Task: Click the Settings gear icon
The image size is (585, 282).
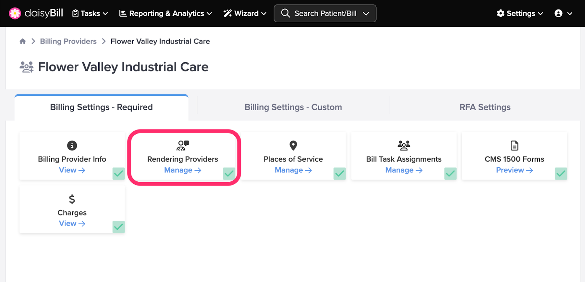Action: point(501,14)
